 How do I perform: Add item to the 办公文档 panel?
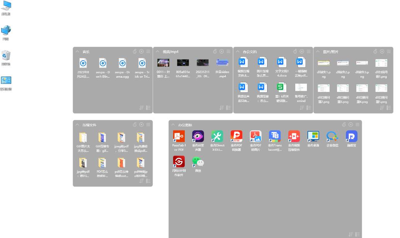point(302,51)
